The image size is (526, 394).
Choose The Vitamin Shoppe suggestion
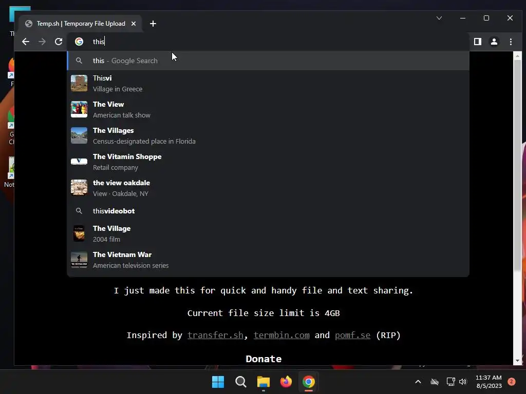[268, 162]
